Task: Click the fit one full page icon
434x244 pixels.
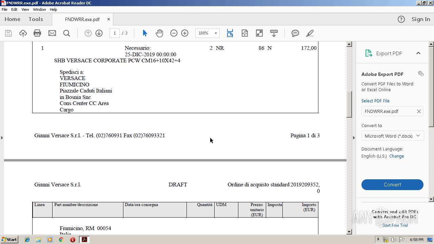Action: pos(245,33)
